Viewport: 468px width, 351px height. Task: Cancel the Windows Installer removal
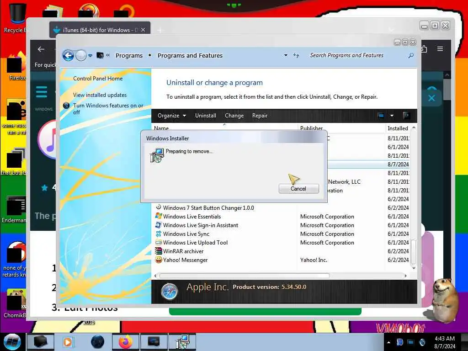click(298, 189)
